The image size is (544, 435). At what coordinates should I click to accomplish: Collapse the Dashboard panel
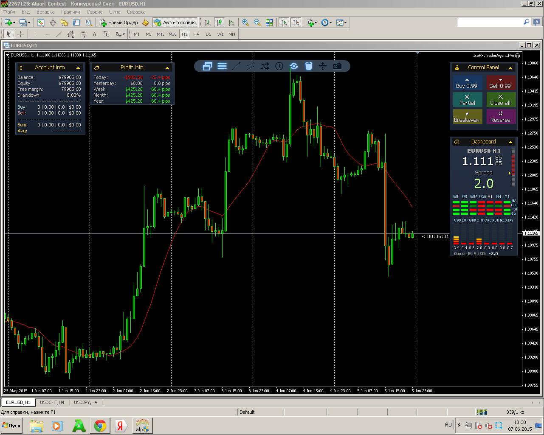[510, 142]
